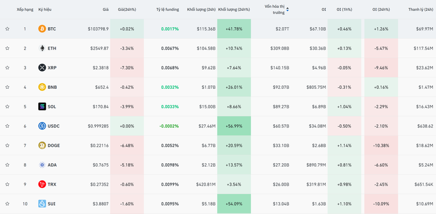436x214 pixels.
Task: Click BTC +41.78% volume change cell
Action: (x=234, y=29)
